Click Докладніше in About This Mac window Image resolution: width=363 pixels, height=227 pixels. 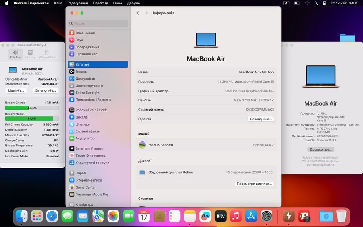point(320,149)
